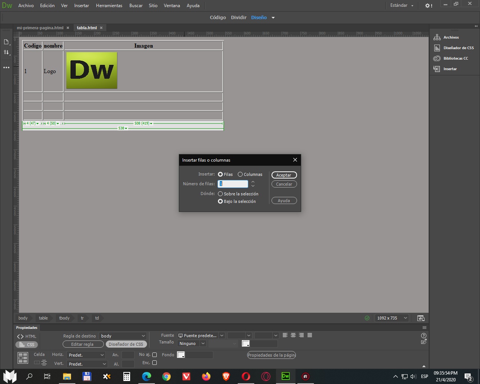Open Google Chrome from the taskbar

point(166,376)
